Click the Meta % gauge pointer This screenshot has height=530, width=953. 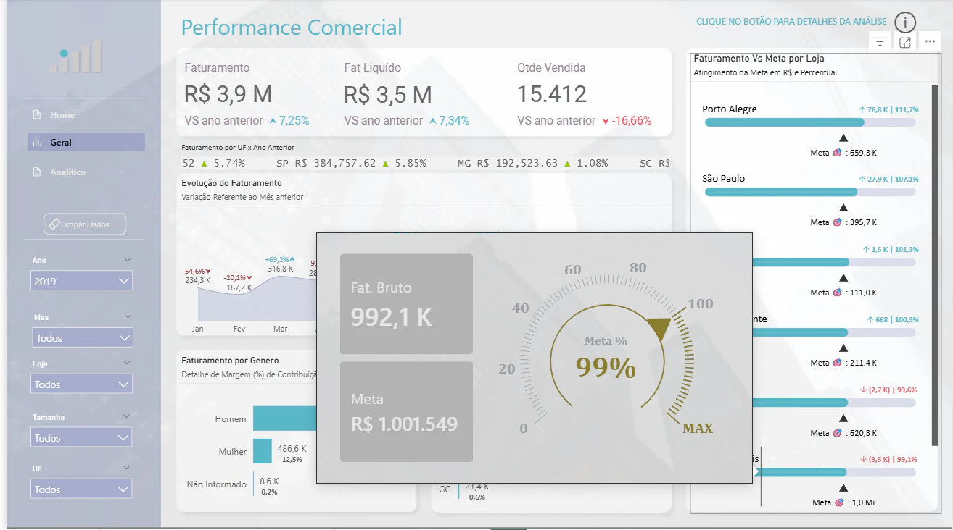660,328
